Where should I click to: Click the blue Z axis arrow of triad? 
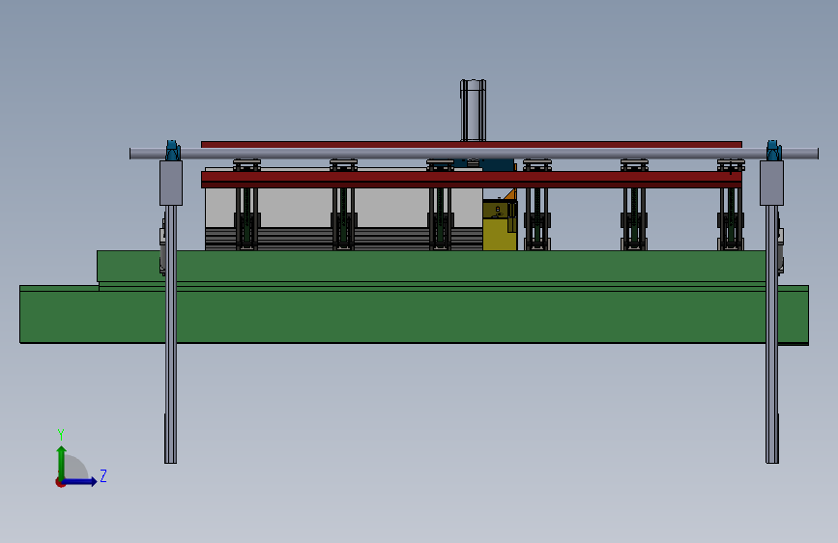80,481
